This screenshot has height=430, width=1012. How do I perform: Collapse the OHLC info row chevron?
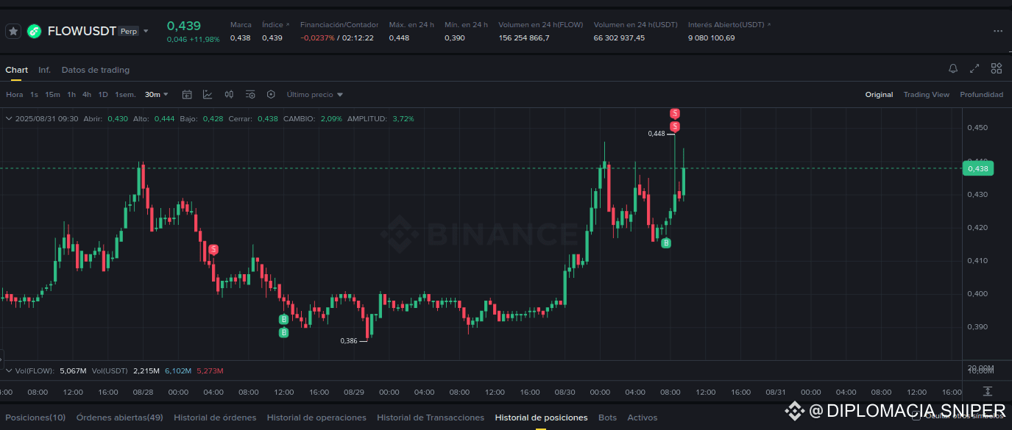(9, 118)
